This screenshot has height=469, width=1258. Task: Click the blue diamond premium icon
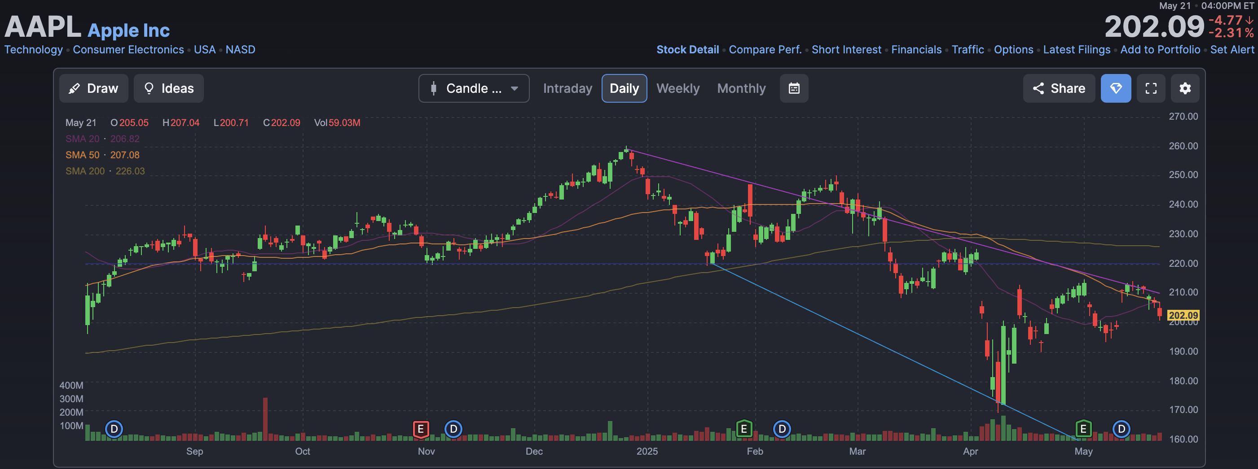1116,88
